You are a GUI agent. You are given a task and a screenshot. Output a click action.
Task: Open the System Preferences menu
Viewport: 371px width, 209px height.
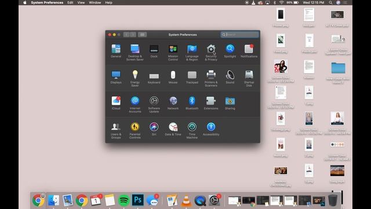pyautogui.click(x=47, y=2)
